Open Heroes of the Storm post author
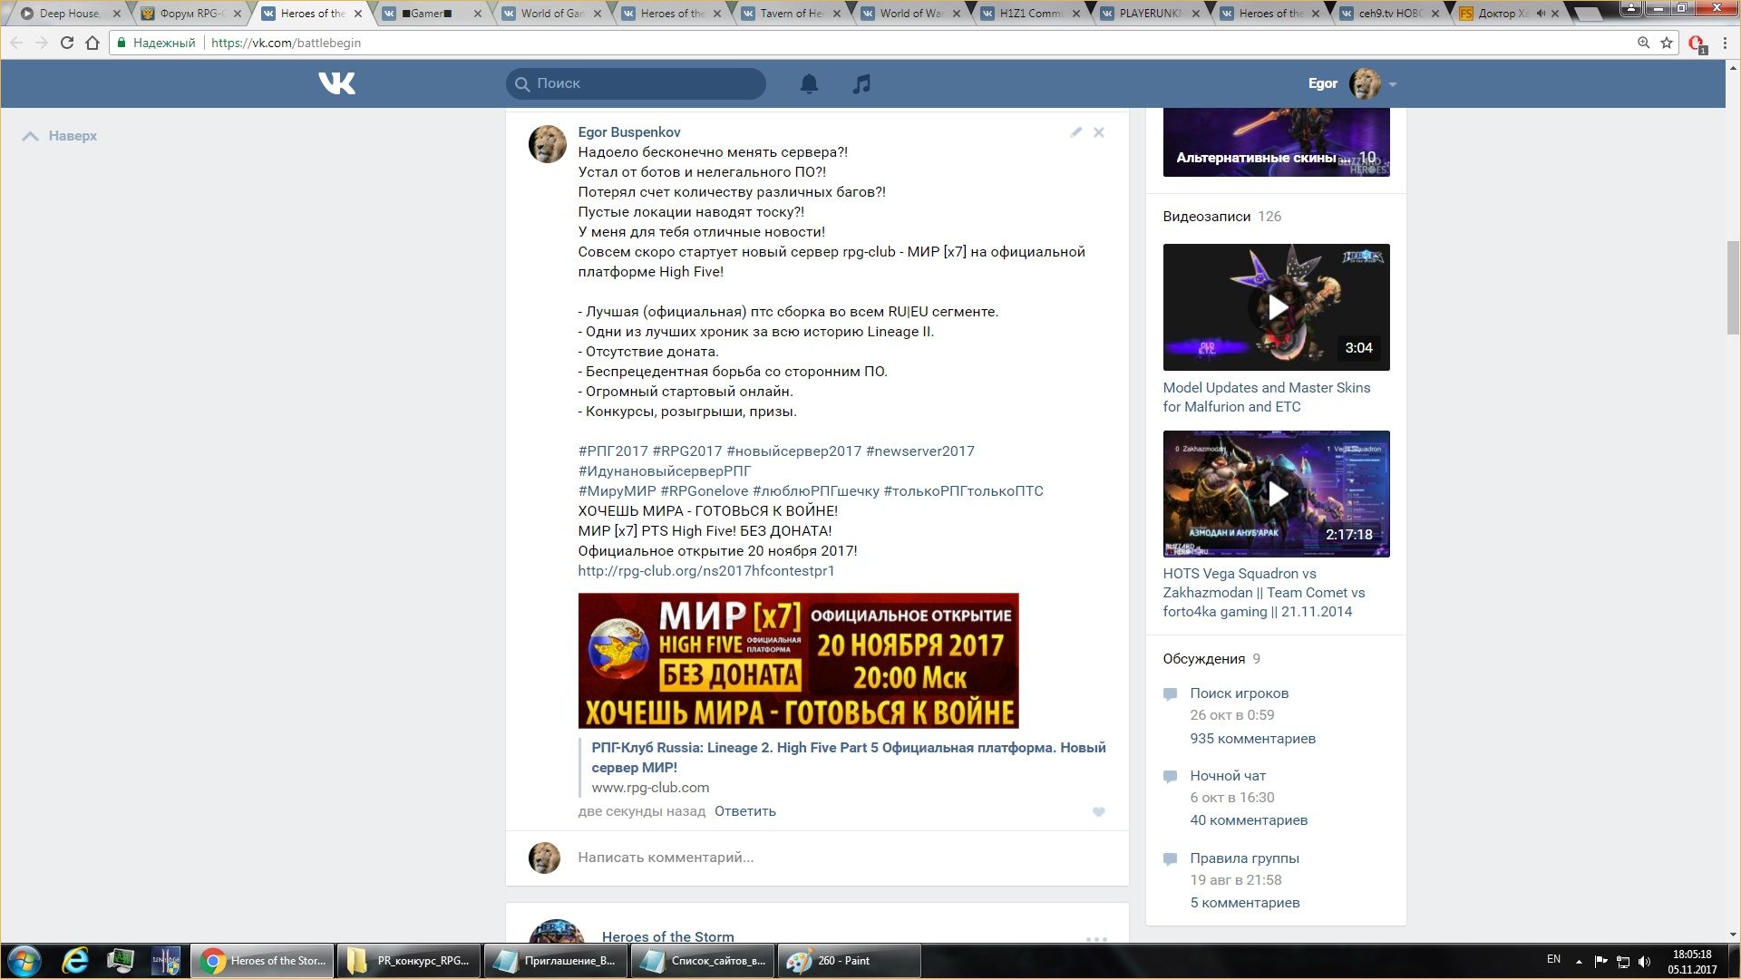This screenshot has width=1741, height=979. (668, 936)
